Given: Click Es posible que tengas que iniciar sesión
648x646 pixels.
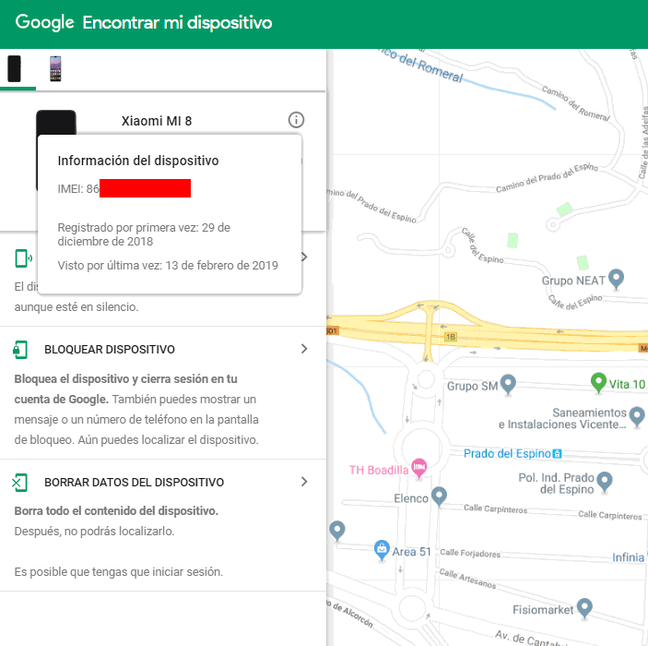Looking at the screenshot, I should pyautogui.click(x=119, y=572).
